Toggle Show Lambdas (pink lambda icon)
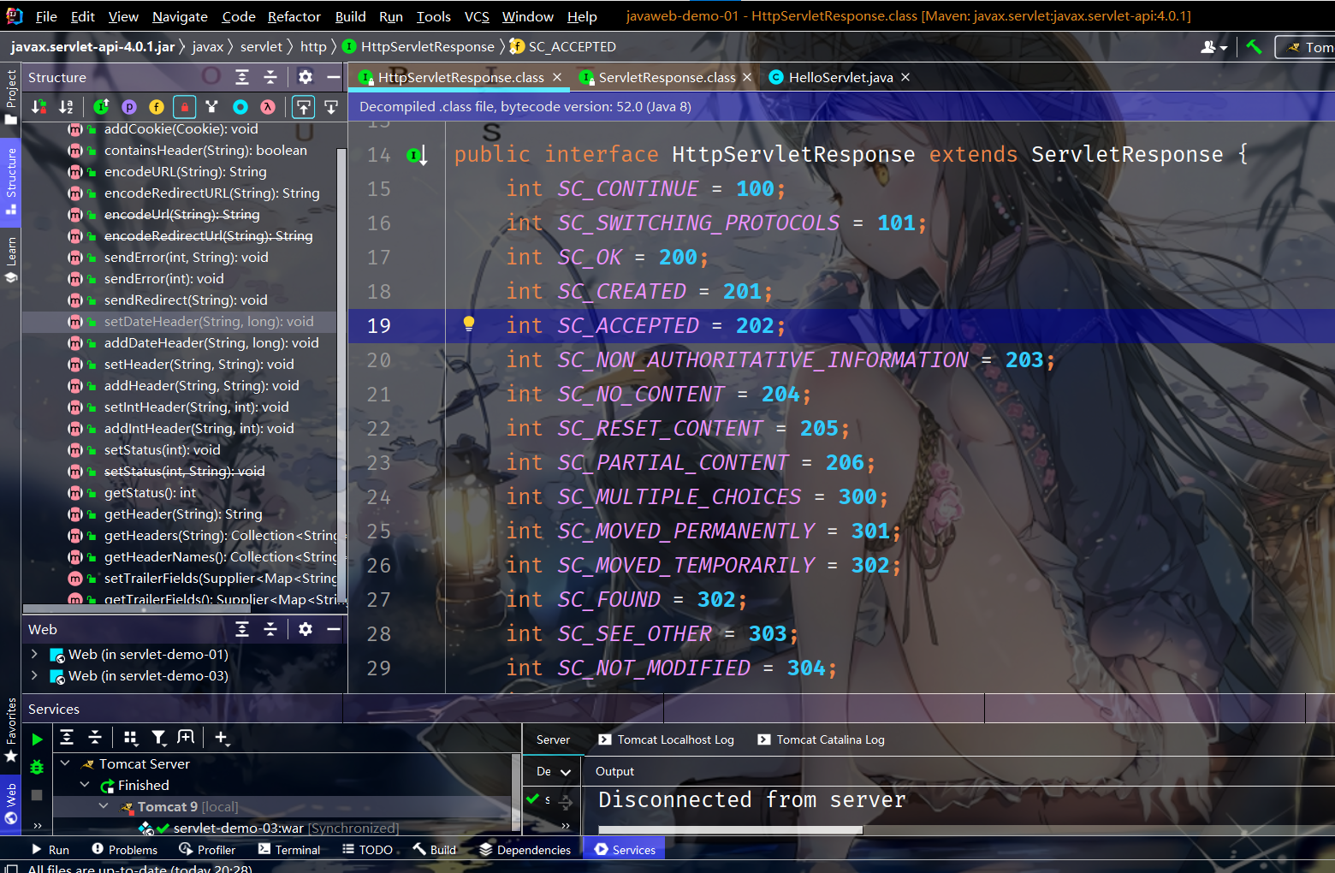This screenshot has width=1335, height=873. tap(268, 107)
